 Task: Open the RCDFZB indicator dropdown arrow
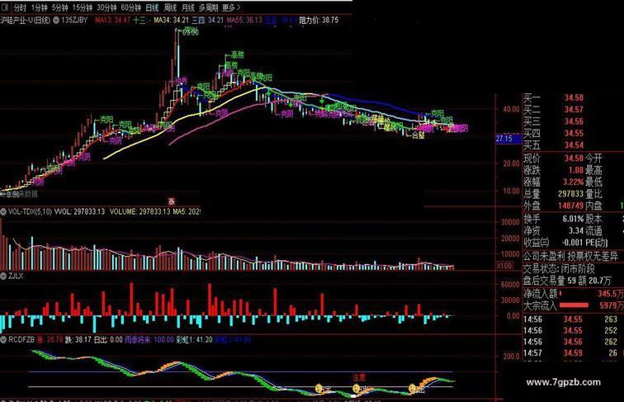coord(3,339)
